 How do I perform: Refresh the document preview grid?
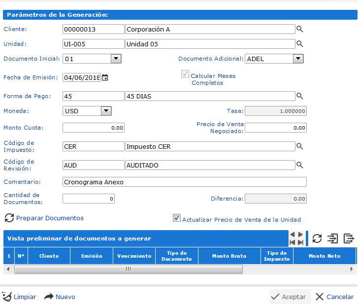tap(317, 238)
